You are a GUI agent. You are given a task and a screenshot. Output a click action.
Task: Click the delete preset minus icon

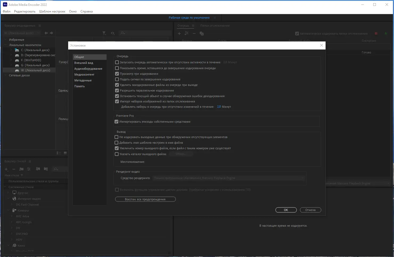pos(14,169)
